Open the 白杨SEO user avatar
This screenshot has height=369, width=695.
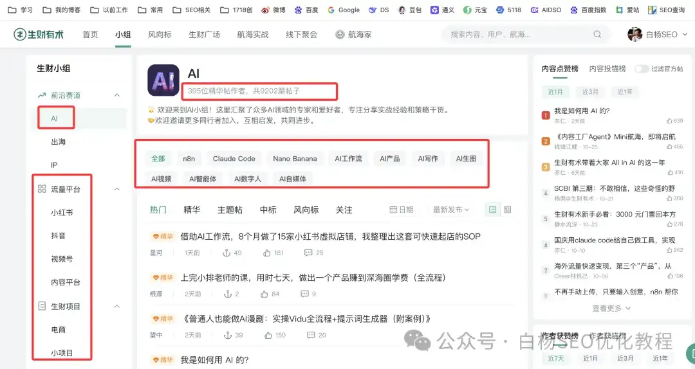[635, 34]
